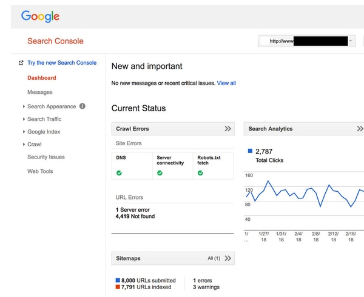Image resolution: width=364 pixels, height=297 pixels.
Task: Select Google Index menu item
Action: (44, 132)
